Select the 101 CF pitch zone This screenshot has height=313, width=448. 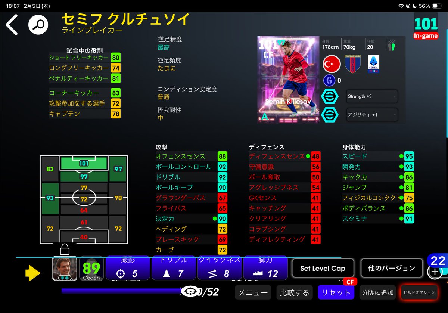point(84,164)
